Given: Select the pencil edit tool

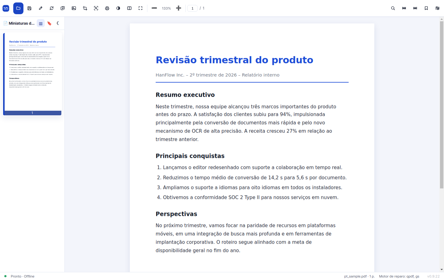Looking at the screenshot, I should [40, 8].
